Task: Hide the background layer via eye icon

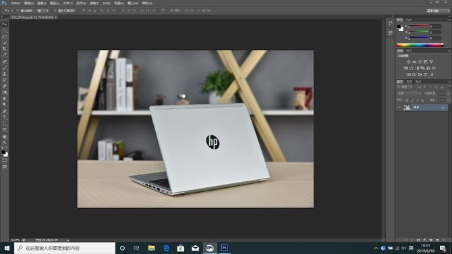Action: click(x=399, y=107)
